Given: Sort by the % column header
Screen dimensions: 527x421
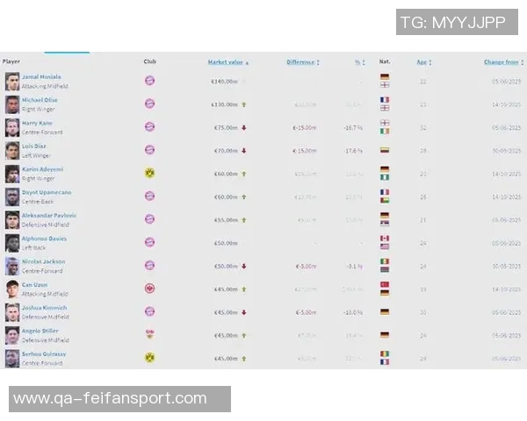Looking at the screenshot, I should tap(358, 62).
